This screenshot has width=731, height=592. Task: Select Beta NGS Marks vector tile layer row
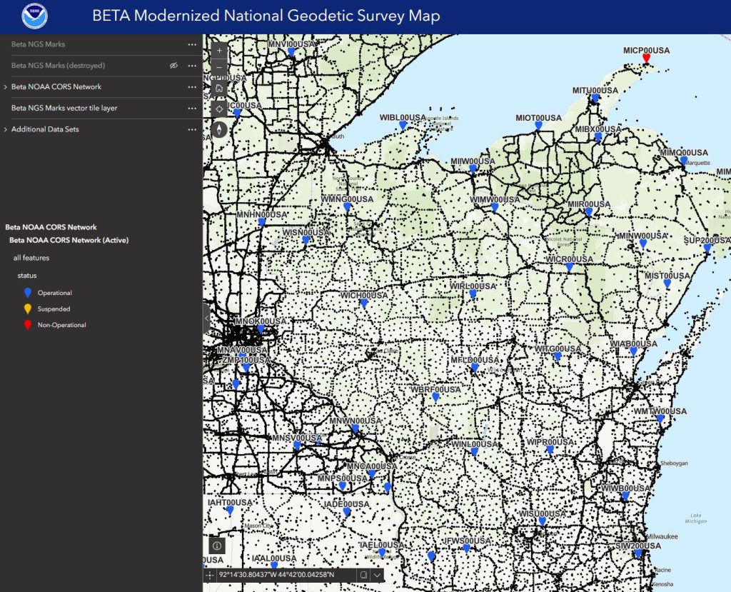[x=101, y=109]
